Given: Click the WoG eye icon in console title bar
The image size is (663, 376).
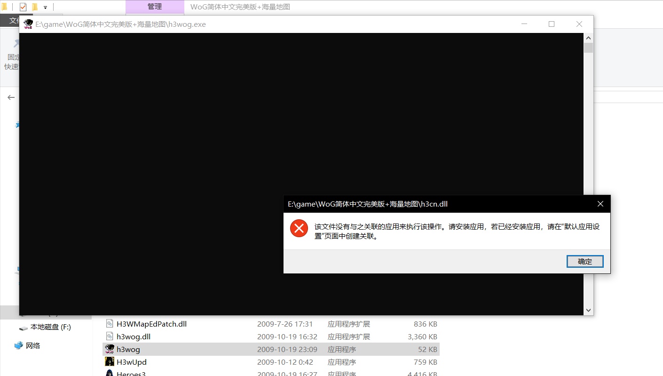Looking at the screenshot, I should tap(28, 24).
